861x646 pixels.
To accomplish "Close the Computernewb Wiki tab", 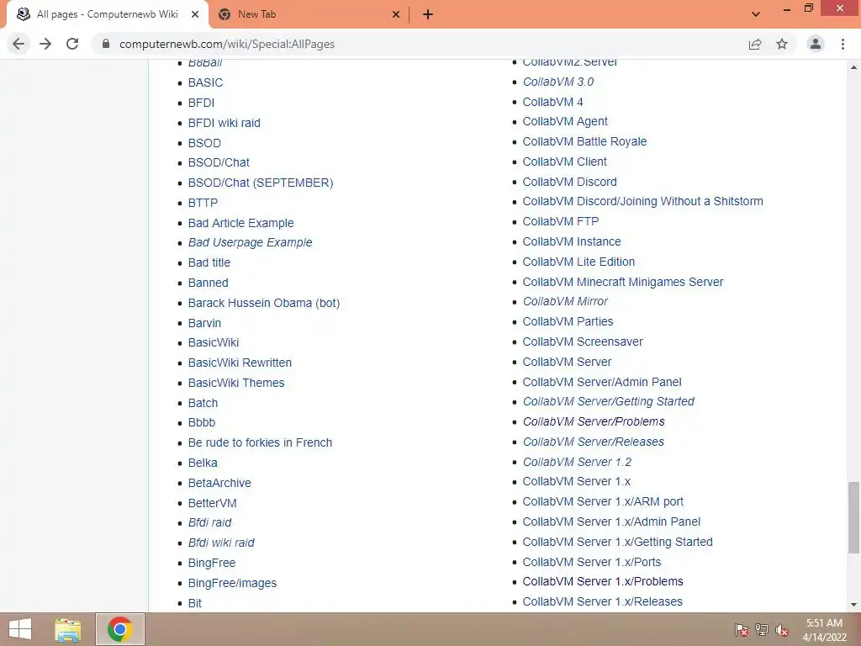I will coord(195,15).
